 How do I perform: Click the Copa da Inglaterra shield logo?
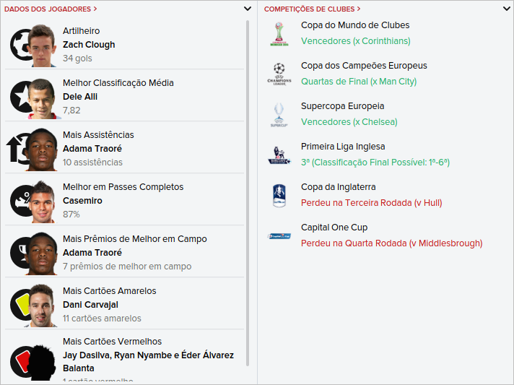point(279,195)
